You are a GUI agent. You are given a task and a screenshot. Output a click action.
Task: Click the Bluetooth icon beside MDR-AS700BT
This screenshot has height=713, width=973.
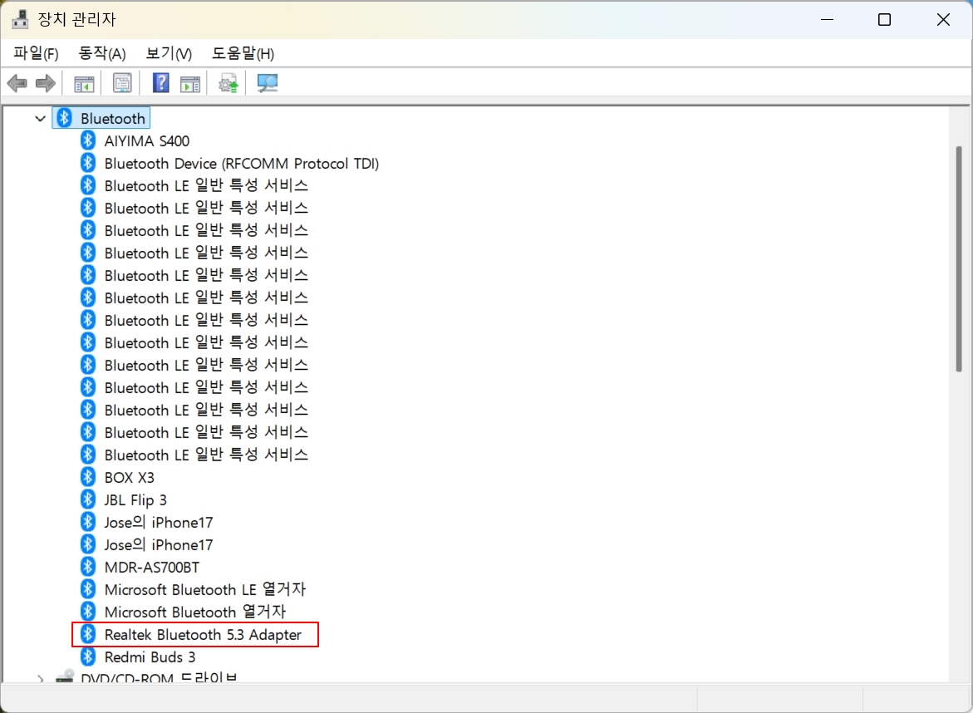[x=88, y=567]
